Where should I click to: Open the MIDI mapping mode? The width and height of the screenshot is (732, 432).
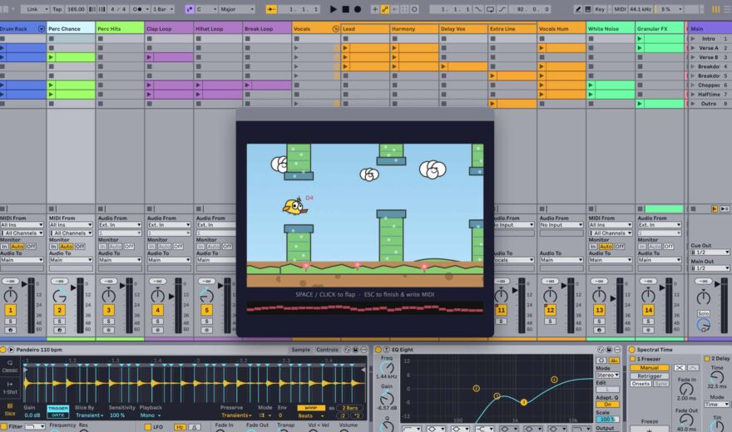[620, 9]
